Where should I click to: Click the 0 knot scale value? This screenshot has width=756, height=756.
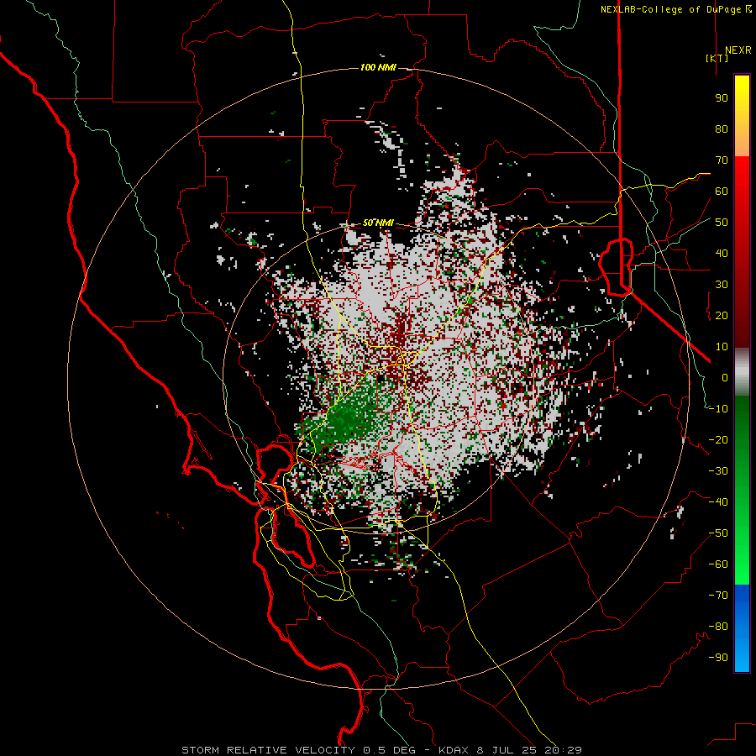click(725, 378)
